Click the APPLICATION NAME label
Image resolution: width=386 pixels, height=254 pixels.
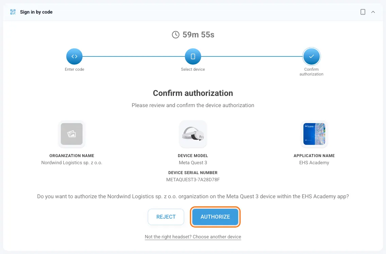tap(314, 156)
